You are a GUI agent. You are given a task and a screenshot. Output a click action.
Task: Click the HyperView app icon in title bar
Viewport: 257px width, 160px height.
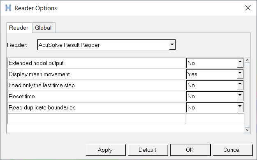(x=8, y=8)
